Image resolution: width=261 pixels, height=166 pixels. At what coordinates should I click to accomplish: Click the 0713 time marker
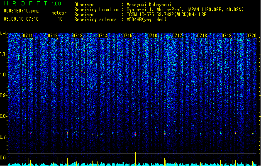coord(78,36)
